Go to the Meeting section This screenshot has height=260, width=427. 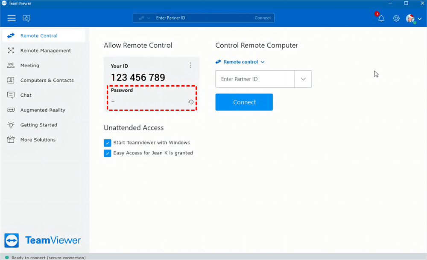(x=29, y=66)
